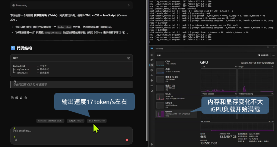This screenshot has width=277, height=147.
Task: Open Task Manager hamburger navigation menu
Action: click(152, 55)
